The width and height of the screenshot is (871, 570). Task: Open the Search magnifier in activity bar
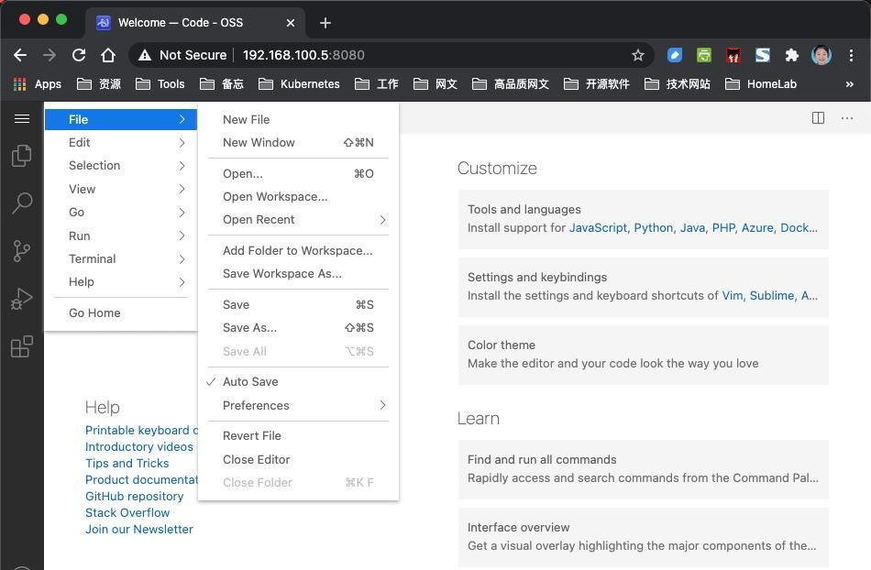pos(21,203)
